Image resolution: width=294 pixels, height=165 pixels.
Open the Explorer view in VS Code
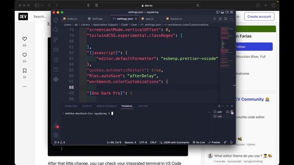(x=56, y=20)
